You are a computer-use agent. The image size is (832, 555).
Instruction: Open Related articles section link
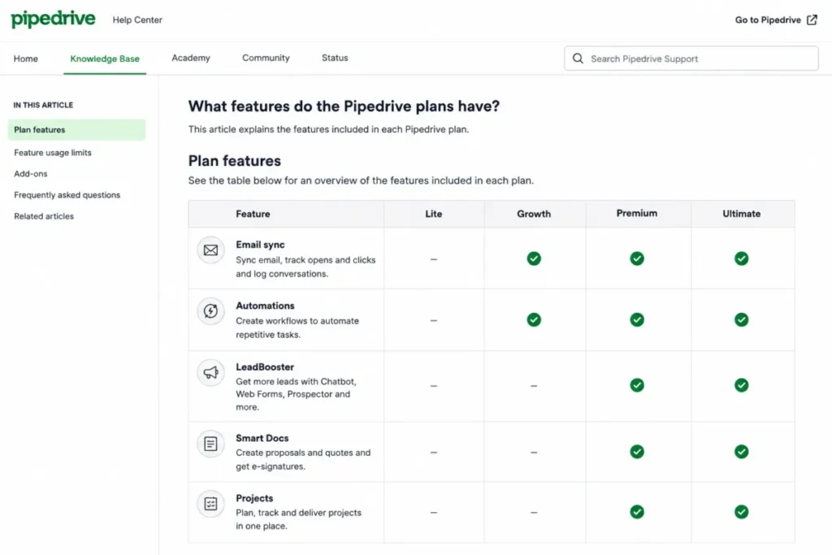44,216
